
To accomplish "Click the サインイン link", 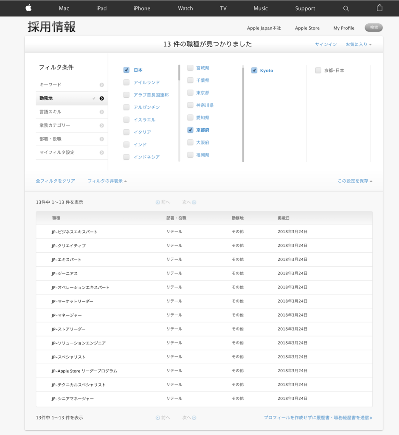I will [x=326, y=44].
